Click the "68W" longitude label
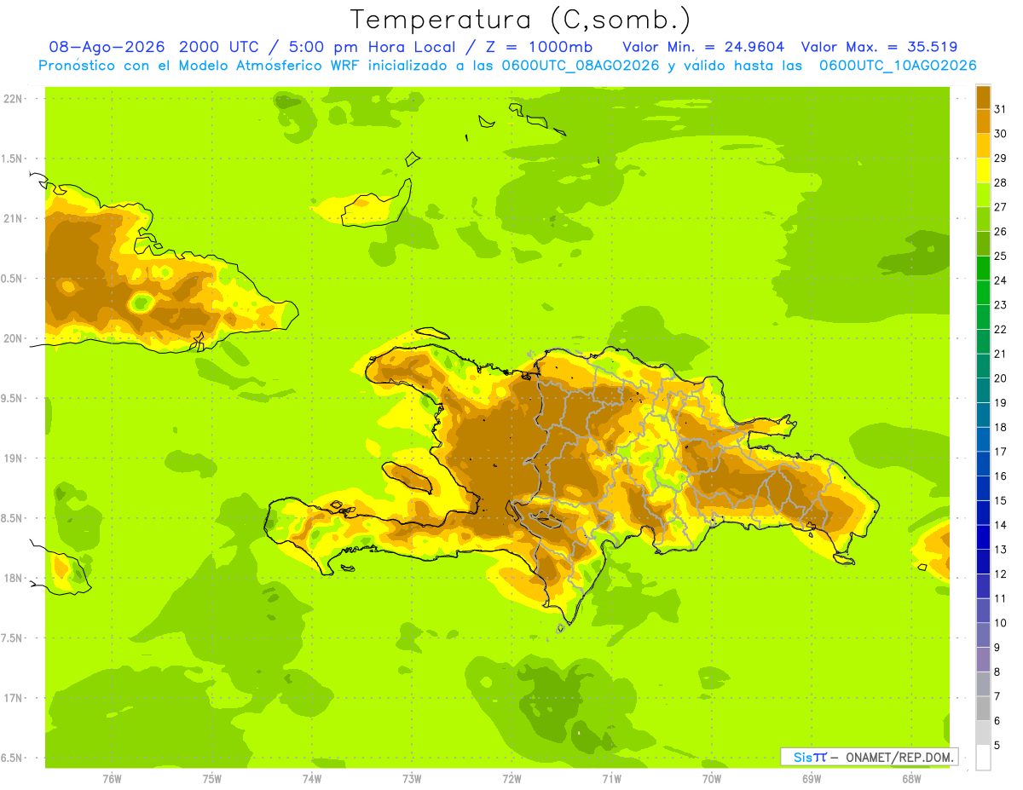The image size is (1023, 790). [x=911, y=779]
